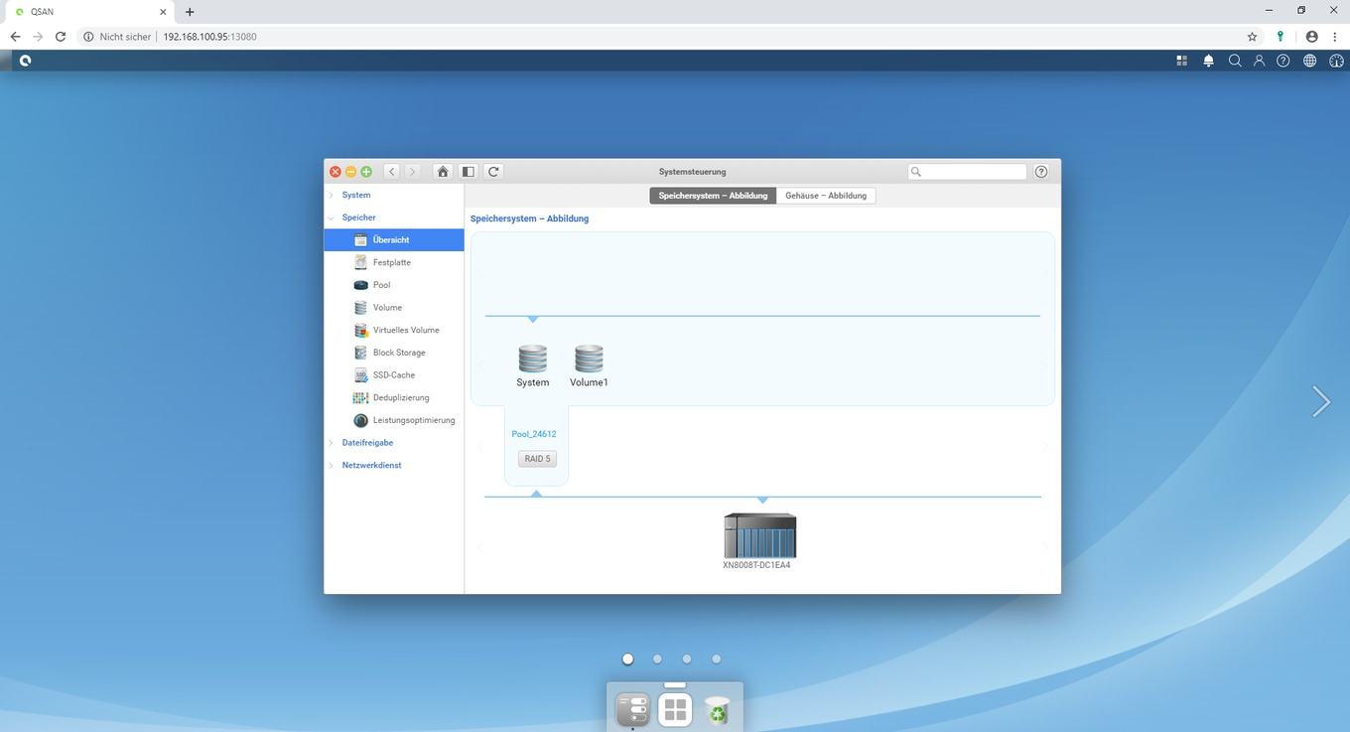Open Chrome's three-dot menu
The image size is (1350, 732).
tap(1334, 37)
